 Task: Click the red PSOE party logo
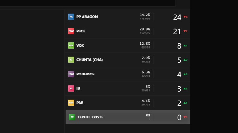(71, 31)
